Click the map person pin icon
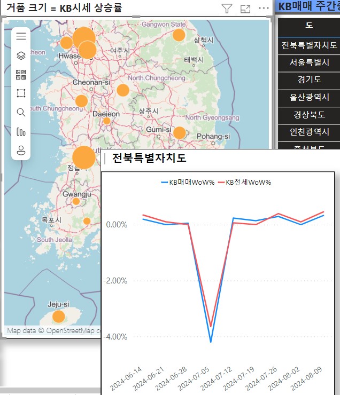 click(x=21, y=151)
